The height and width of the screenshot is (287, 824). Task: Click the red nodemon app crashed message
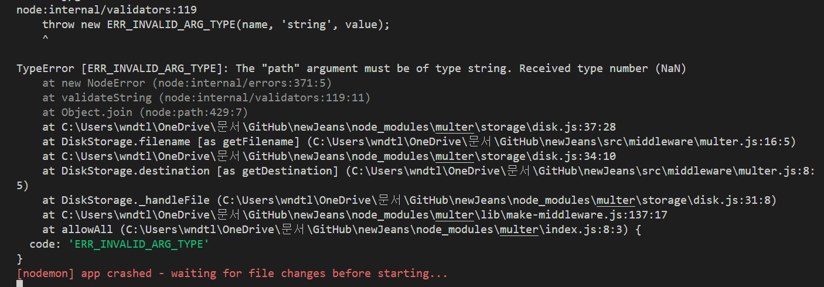232,274
